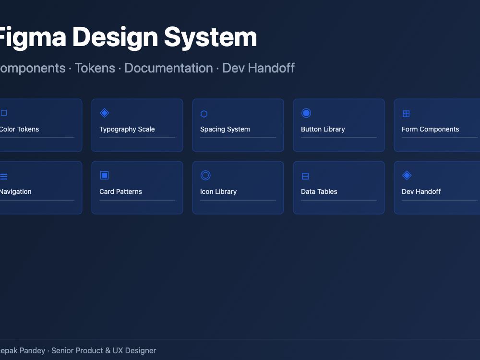Open the Typography Scale card label
Viewport: 480px width, 360px height.
[x=127, y=129]
